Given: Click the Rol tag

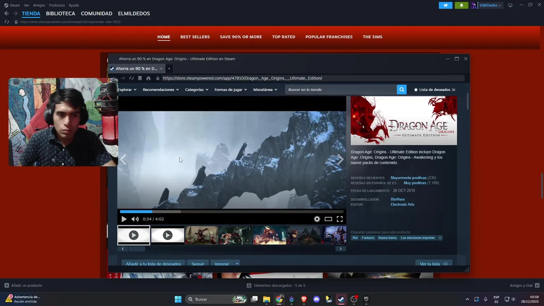Looking at the screenshot, I should pos(355,238).
